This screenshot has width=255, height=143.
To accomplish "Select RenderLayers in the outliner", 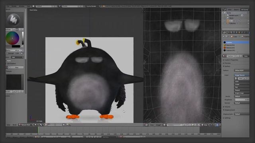I will (x=234, y=15).
